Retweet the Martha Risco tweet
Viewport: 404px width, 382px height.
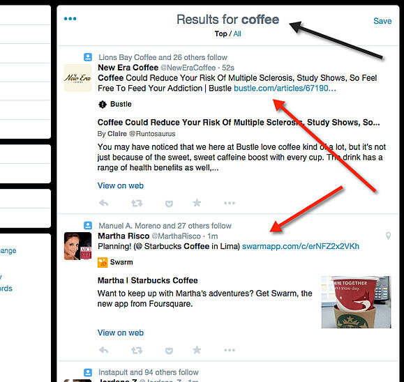(x=137, y=351)
